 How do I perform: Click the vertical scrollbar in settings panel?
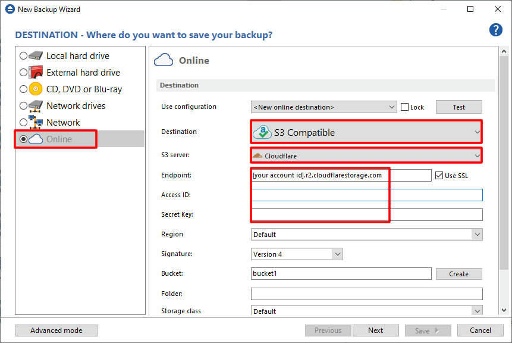point(504,179)
